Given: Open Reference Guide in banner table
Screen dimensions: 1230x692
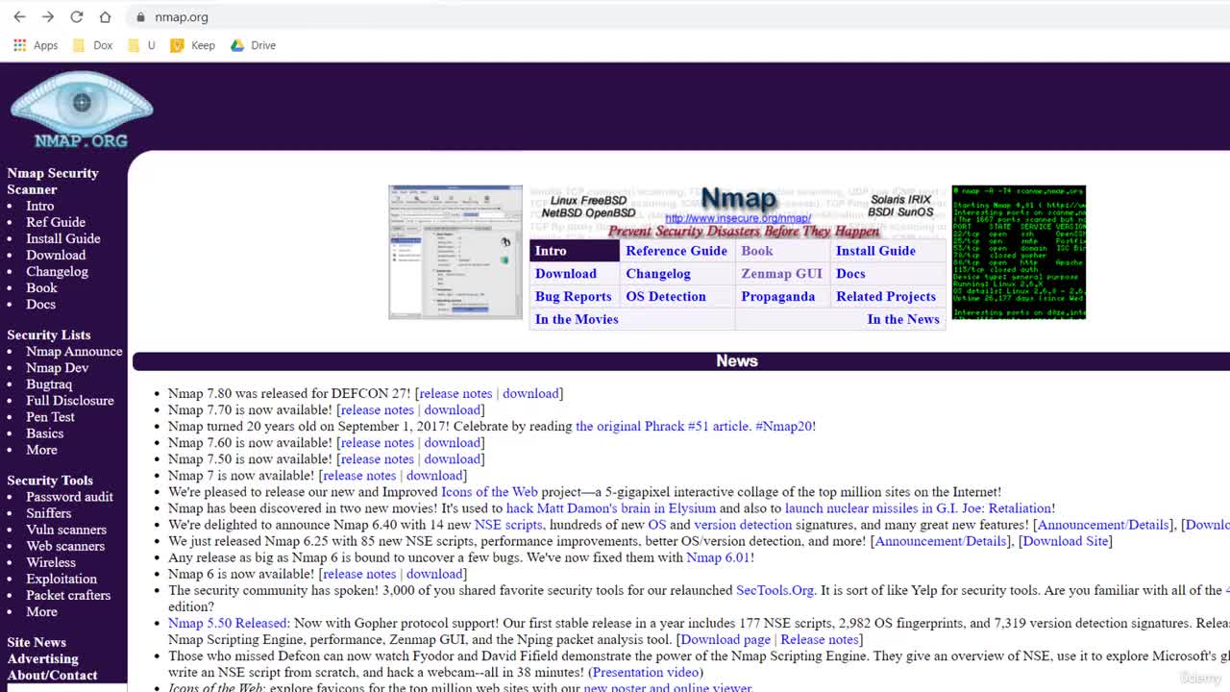Looking at the screenshot, I should click(x=676, y=251).
